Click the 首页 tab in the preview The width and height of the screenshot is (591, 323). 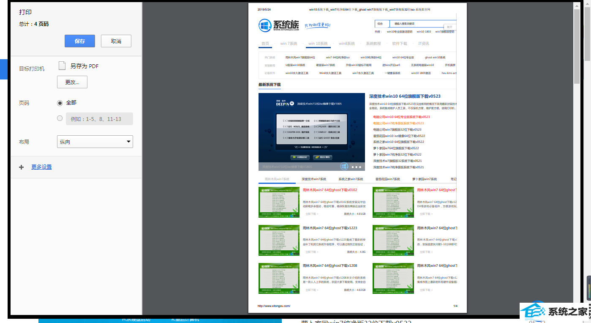click(265, 44)
